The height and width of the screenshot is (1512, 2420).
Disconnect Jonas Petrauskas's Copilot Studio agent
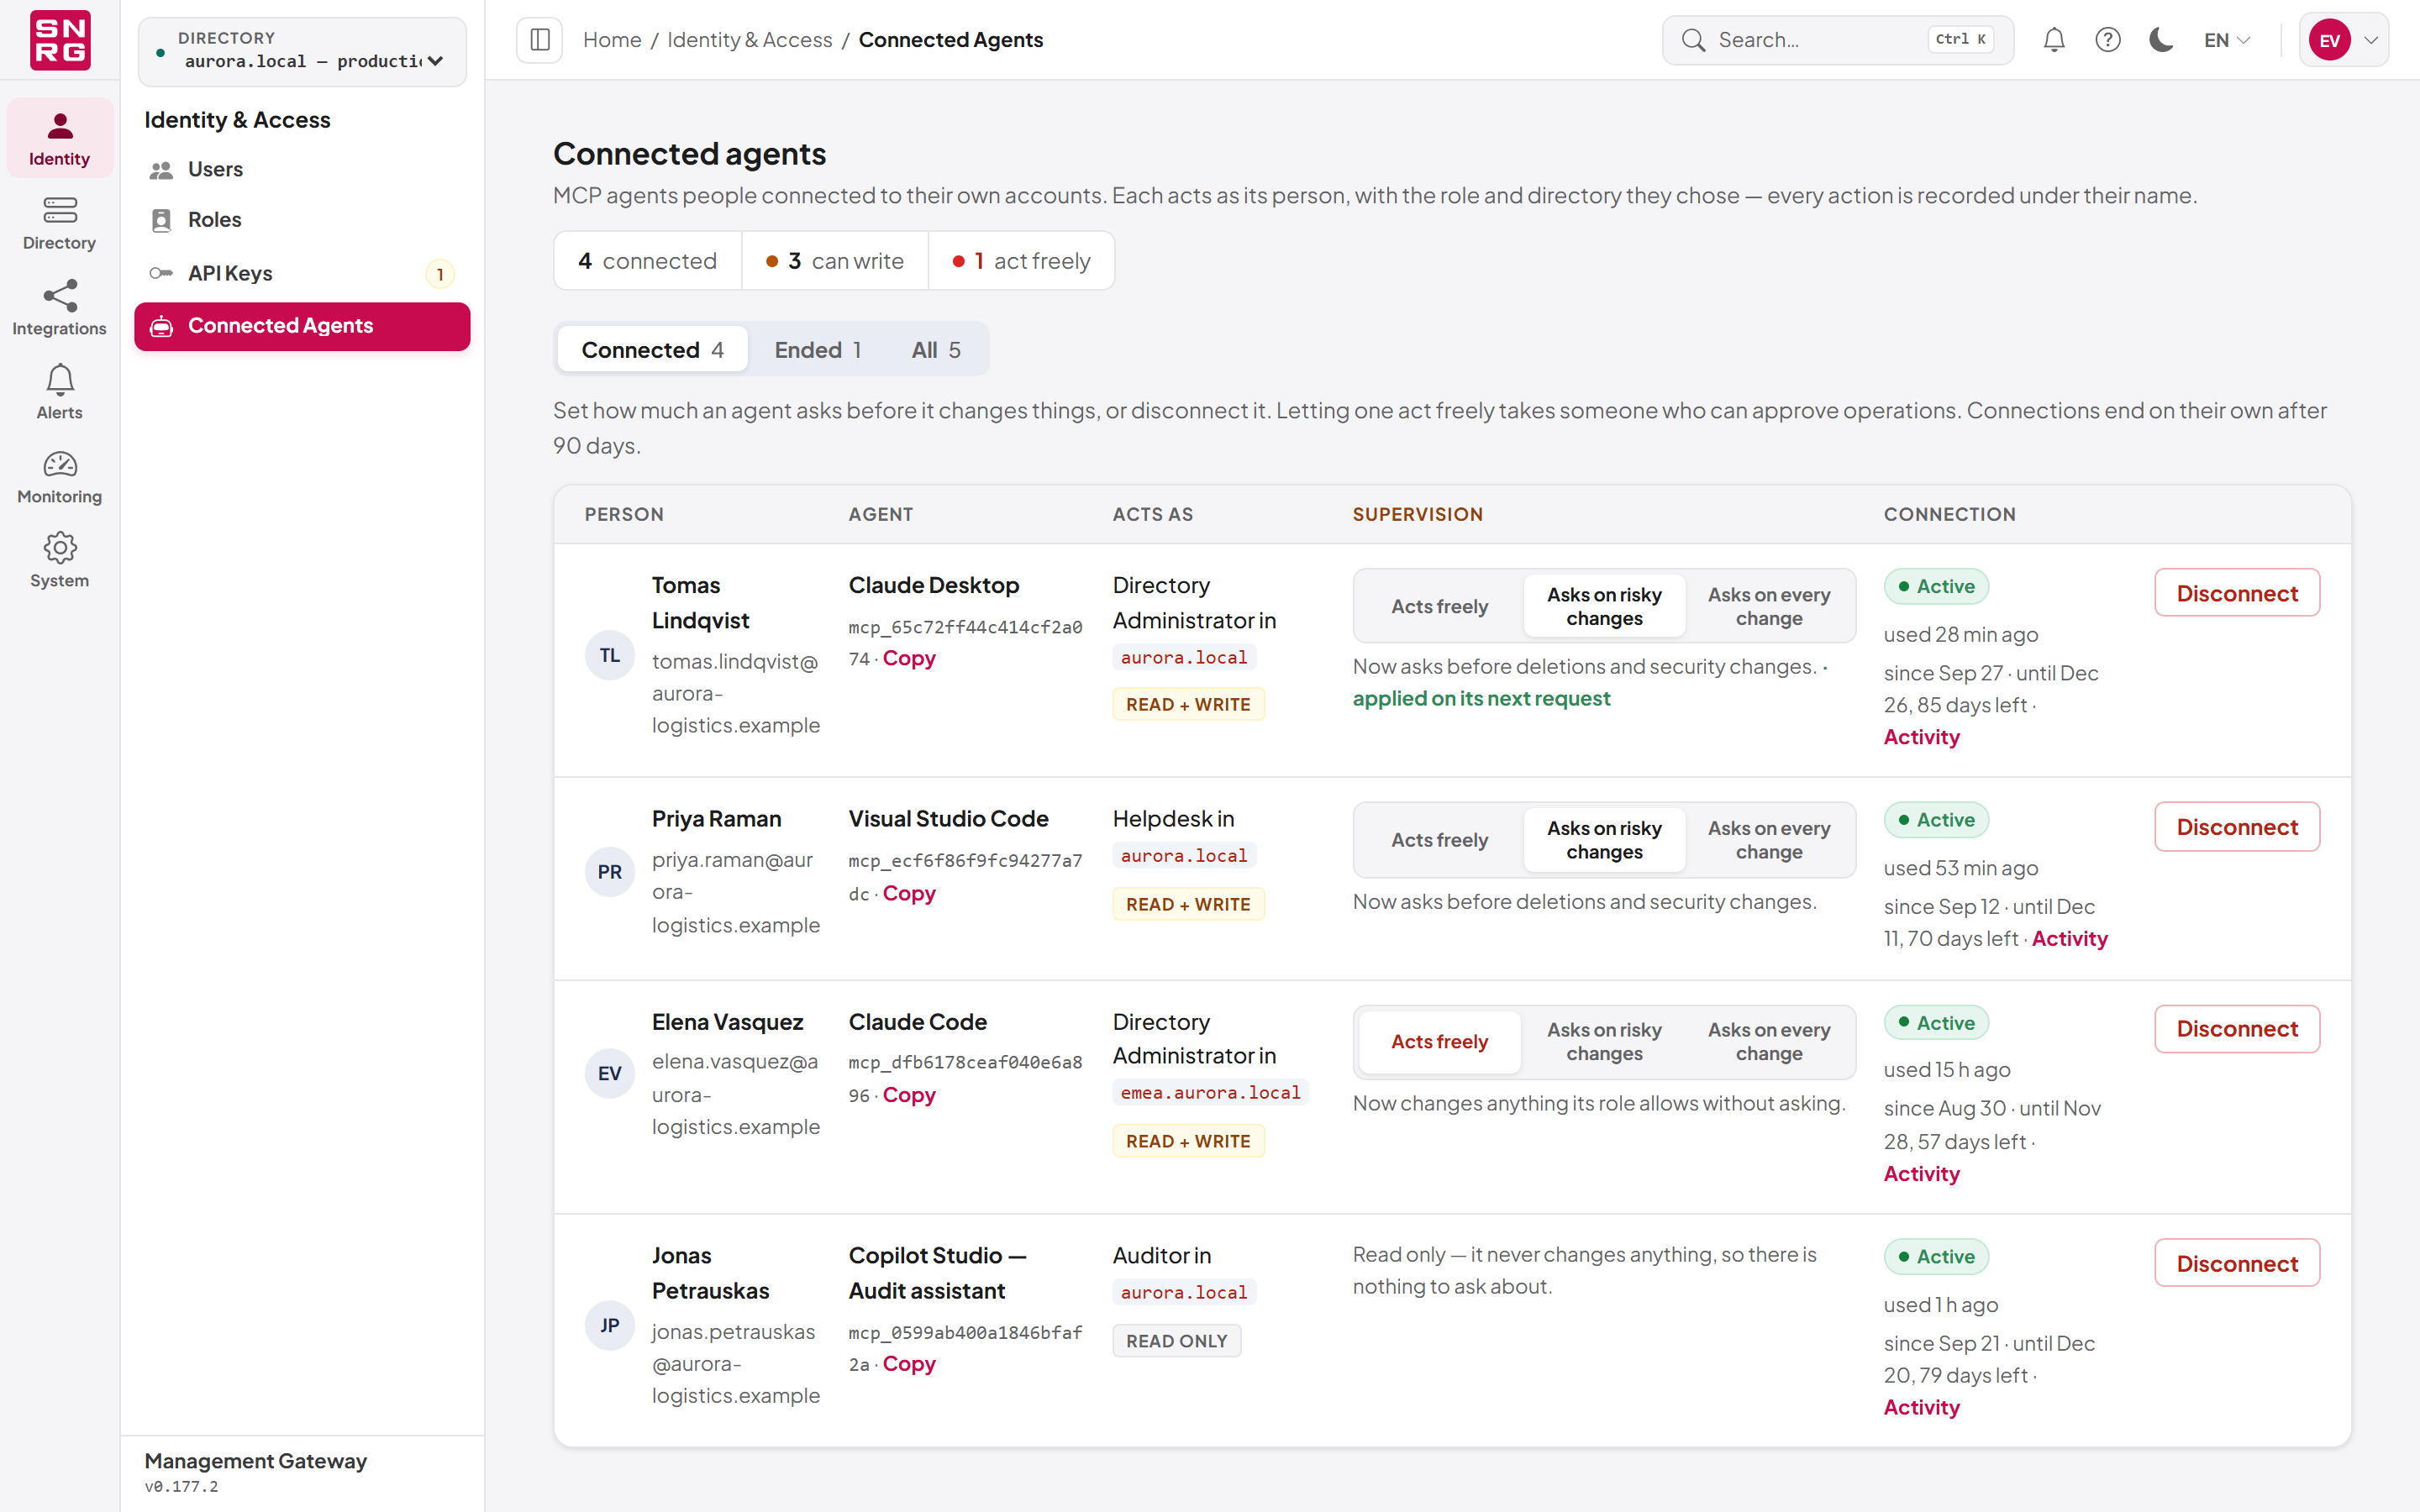2236,1263
